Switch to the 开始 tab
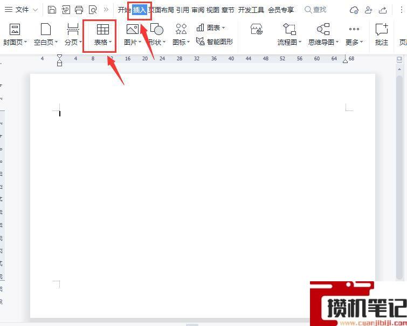 124,10
